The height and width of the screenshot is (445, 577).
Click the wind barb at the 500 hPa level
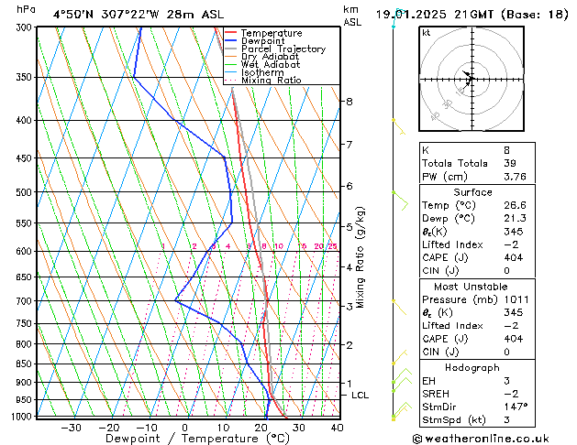(x=400, y=201)
